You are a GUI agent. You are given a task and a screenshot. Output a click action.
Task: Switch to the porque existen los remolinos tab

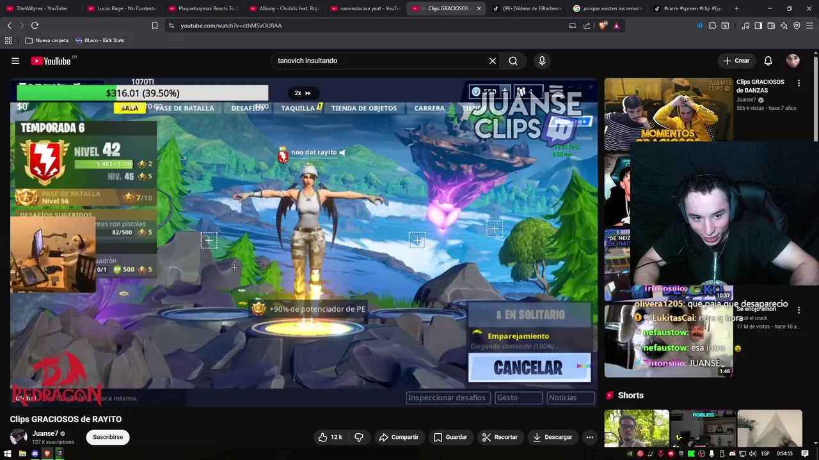tap(608, 8)
